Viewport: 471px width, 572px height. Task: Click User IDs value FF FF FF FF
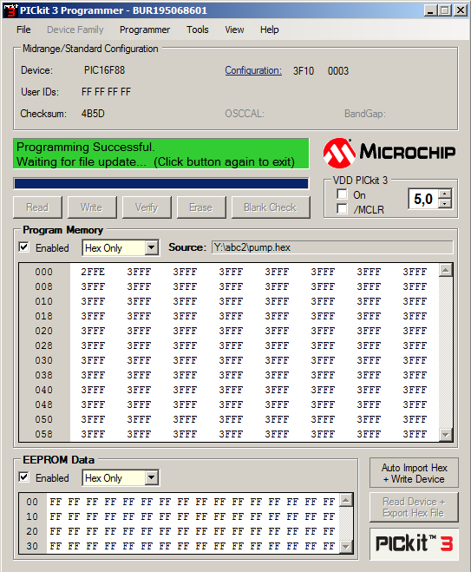pos(106,92)
